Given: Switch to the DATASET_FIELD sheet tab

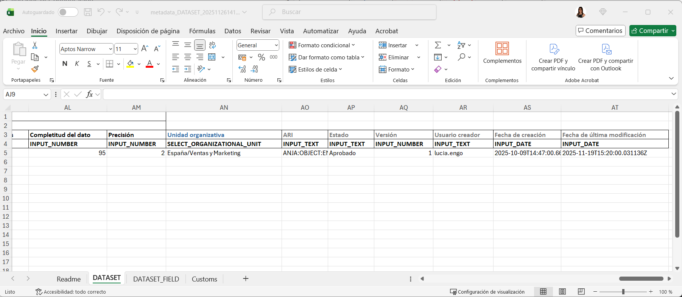Looking at the screenshot, I should point(156,279).
